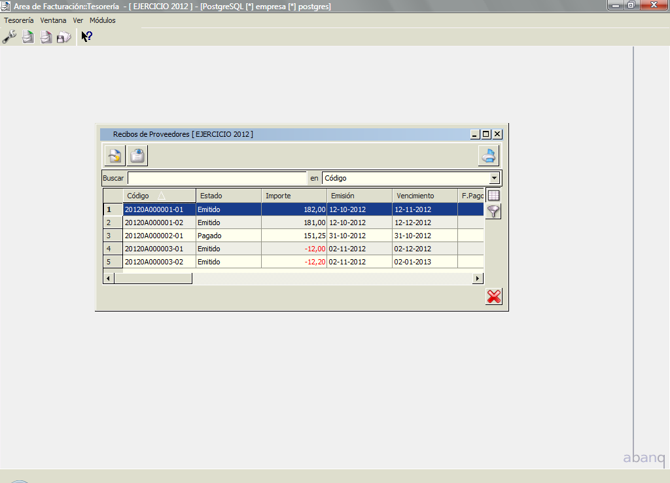Select row header number 1
Screen dimensions: 670x483
tap(113, 209)
